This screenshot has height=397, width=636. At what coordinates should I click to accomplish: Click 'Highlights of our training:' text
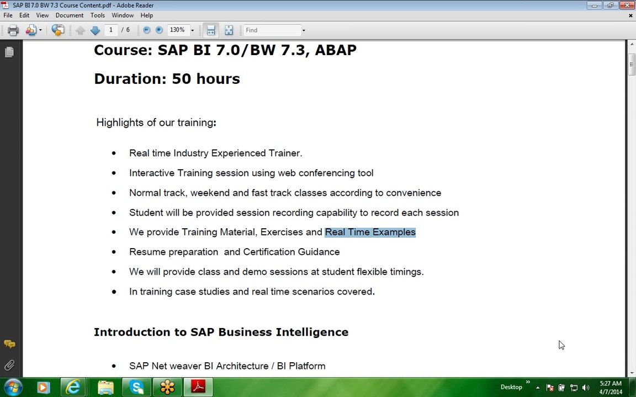click(x=156, y=122)
